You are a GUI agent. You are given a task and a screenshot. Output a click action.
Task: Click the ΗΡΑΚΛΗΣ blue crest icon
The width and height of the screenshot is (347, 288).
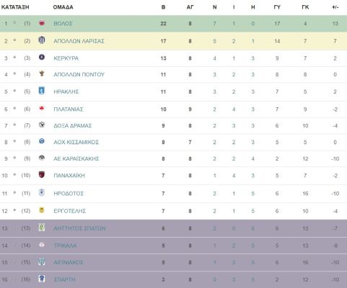[x=42, y=91]
